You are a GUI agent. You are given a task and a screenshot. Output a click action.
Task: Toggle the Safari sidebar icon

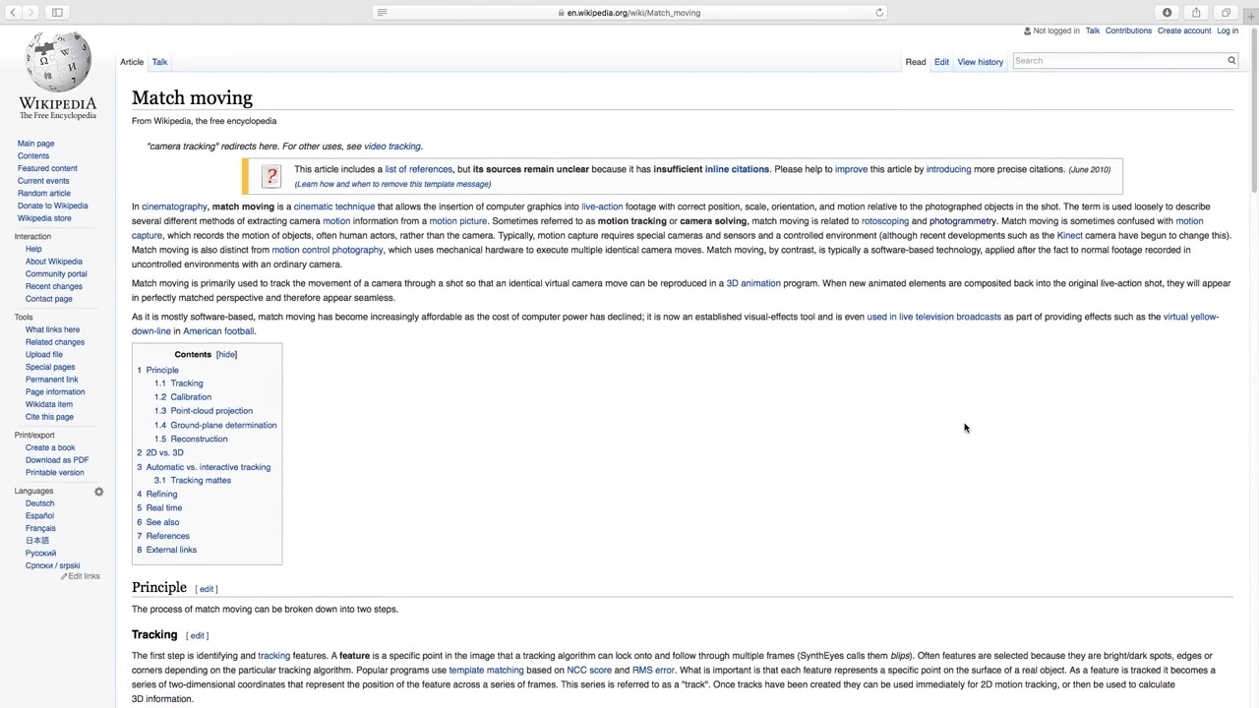[57, 13]
